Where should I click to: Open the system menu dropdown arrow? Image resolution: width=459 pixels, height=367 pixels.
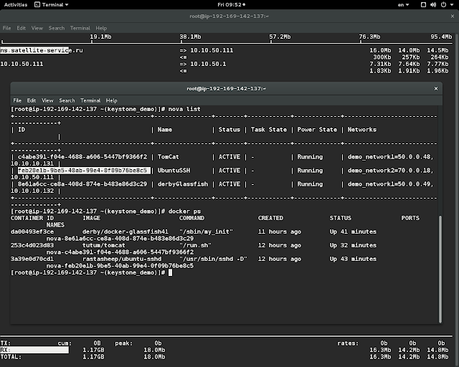[451, 5]
